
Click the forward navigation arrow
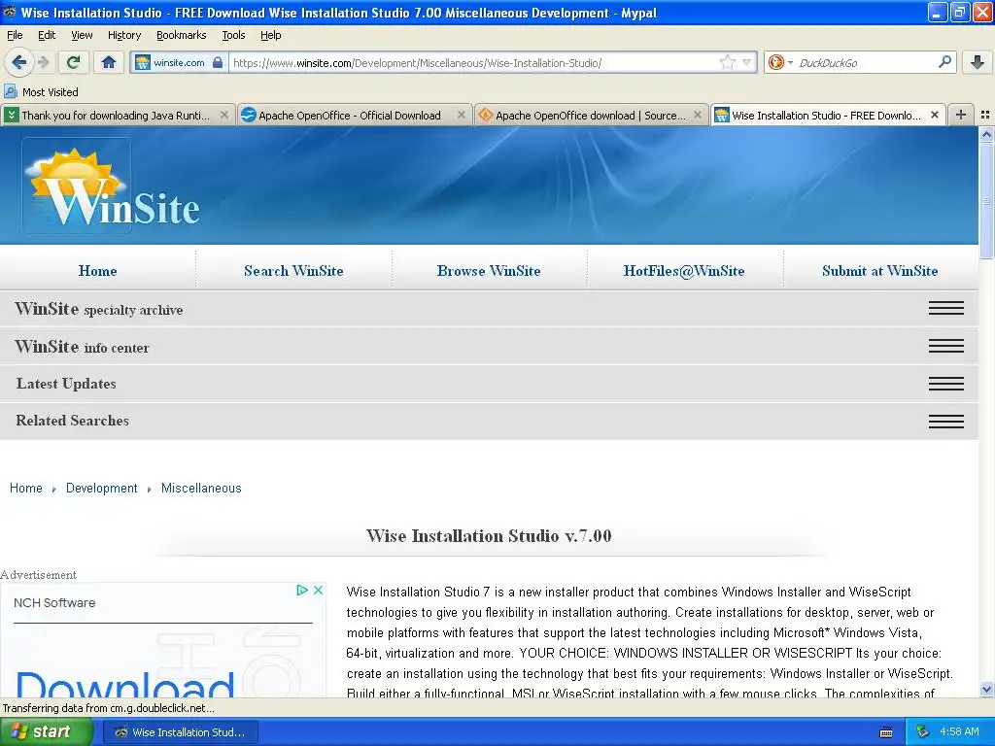pyautogui.click(x=43, y=62)
